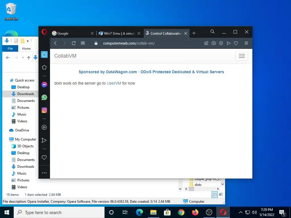Click the padlock site info icon
This screenshot has width=291, height=218.
(96, 43)
